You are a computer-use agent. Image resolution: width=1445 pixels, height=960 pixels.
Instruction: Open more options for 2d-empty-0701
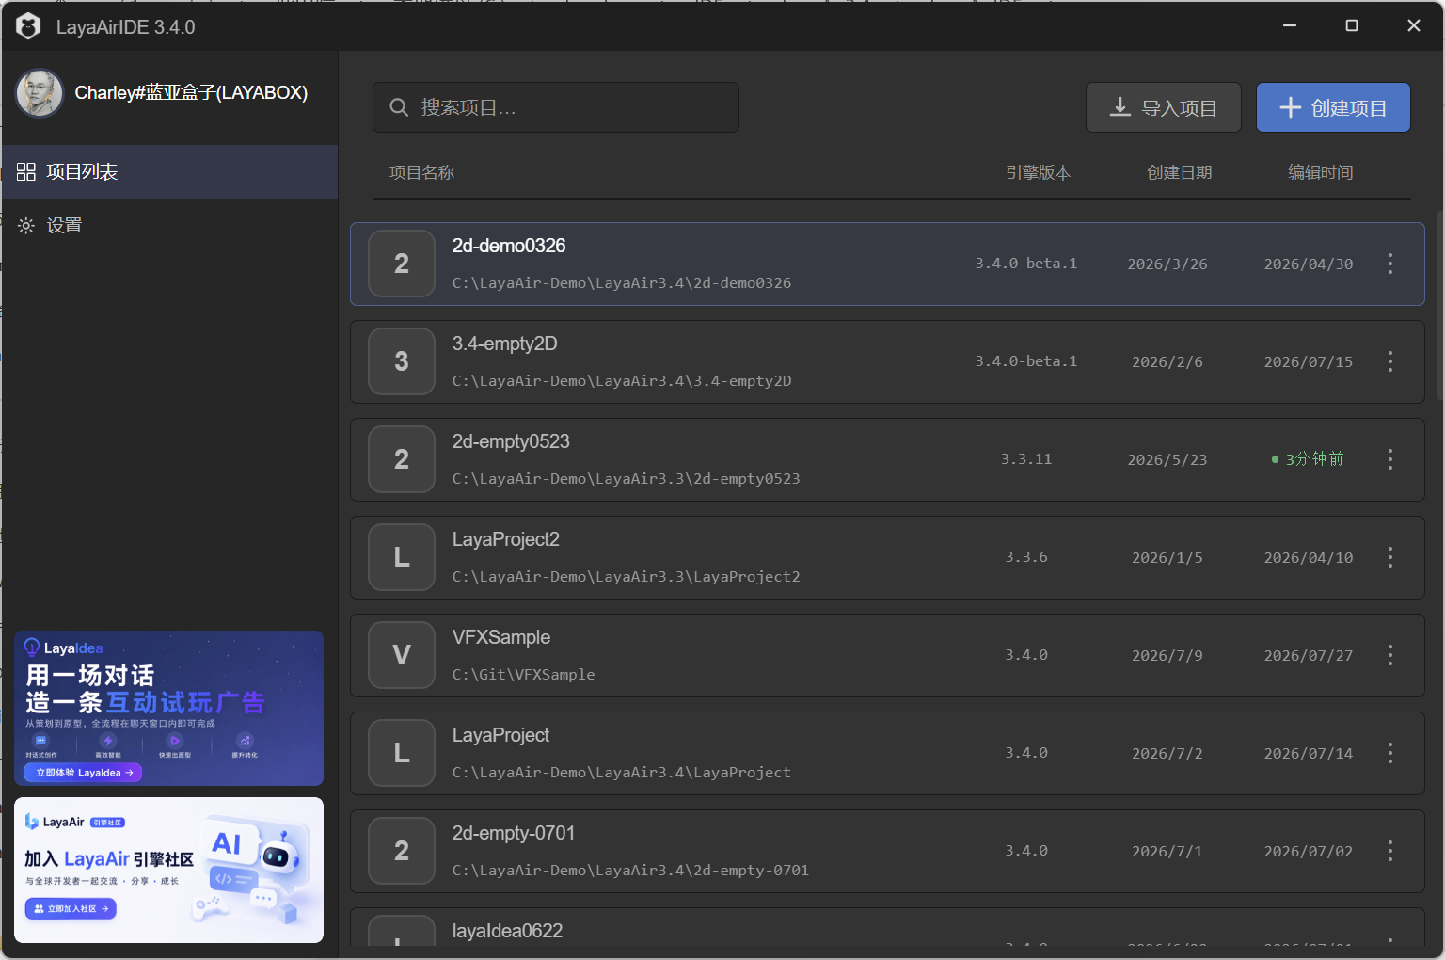coord(1390,851)
